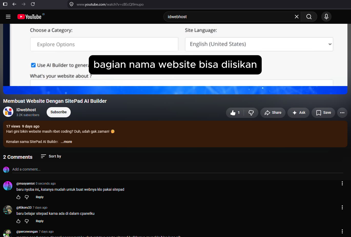The image size is (351, 237).
Task: Open the site security shield icon
Action: (71, 4)
